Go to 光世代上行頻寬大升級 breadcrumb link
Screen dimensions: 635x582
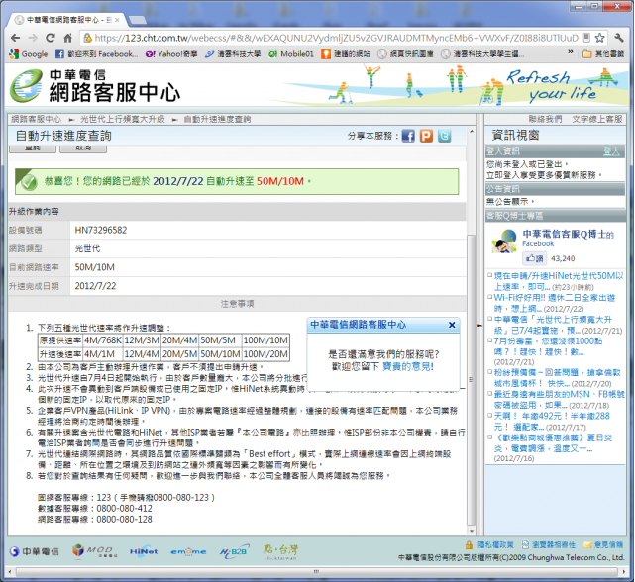[123, 119]
